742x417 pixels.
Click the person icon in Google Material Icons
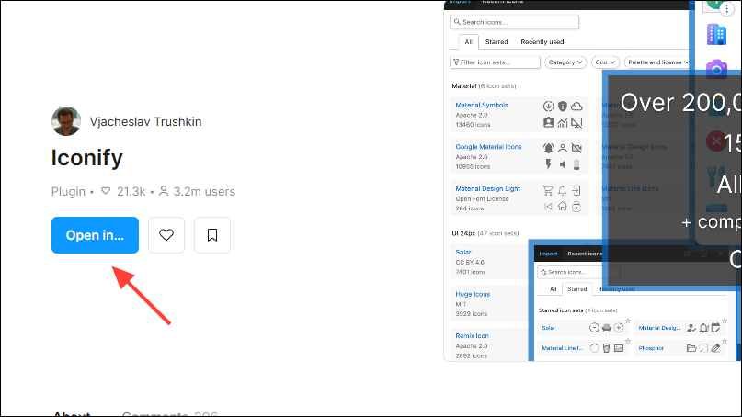[x=562, y=149]
